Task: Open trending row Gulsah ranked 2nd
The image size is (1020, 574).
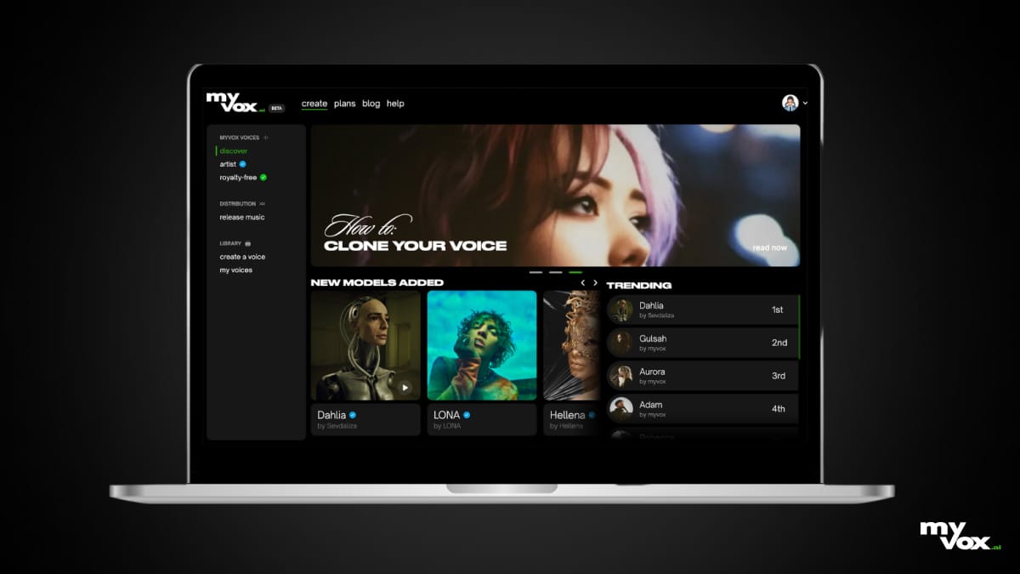Action: 703,343
